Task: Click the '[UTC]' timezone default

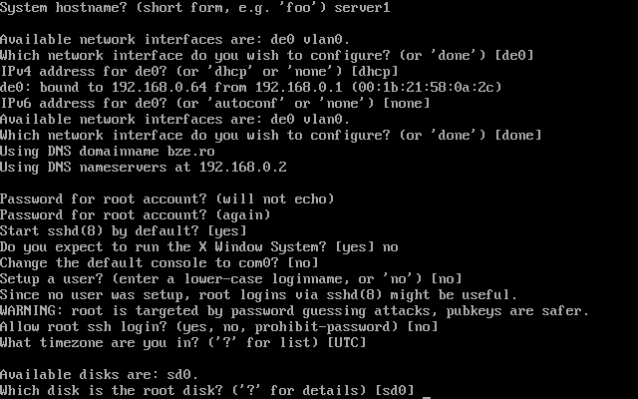Action: click(x=347, y=343)
